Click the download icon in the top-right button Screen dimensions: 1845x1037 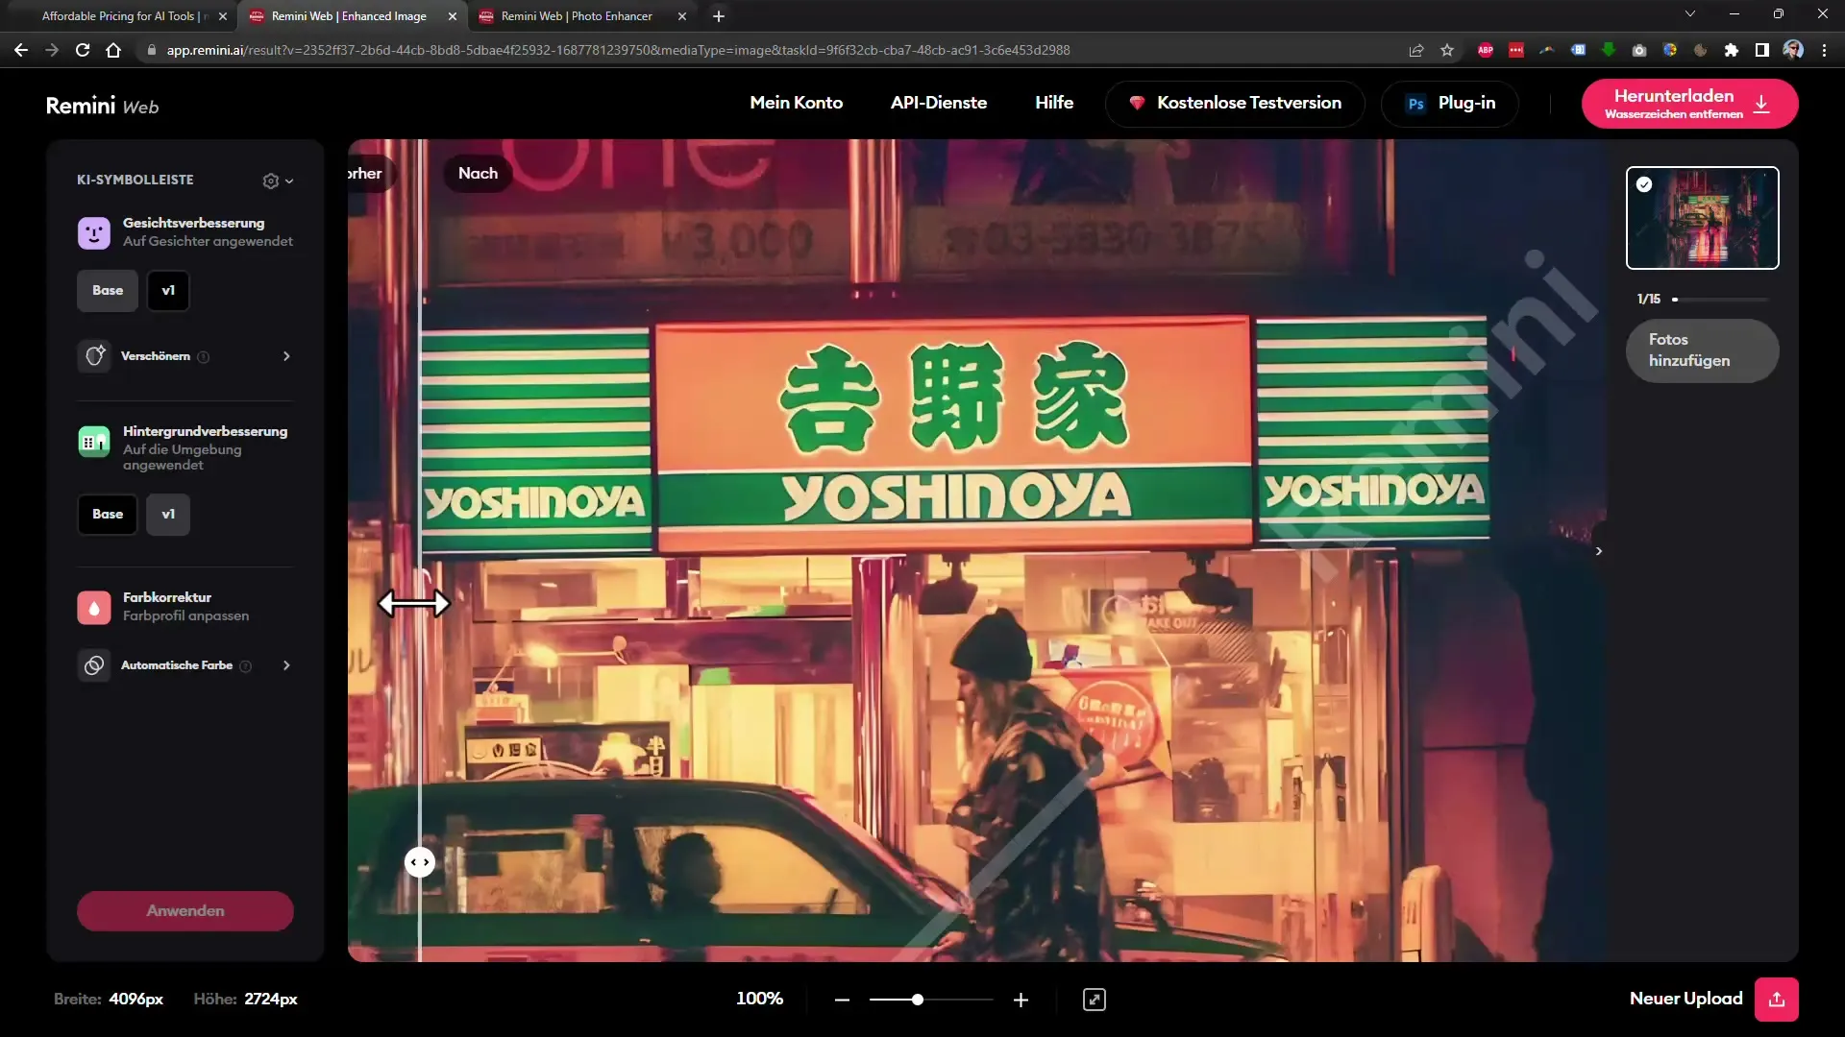click(1764, 104)
